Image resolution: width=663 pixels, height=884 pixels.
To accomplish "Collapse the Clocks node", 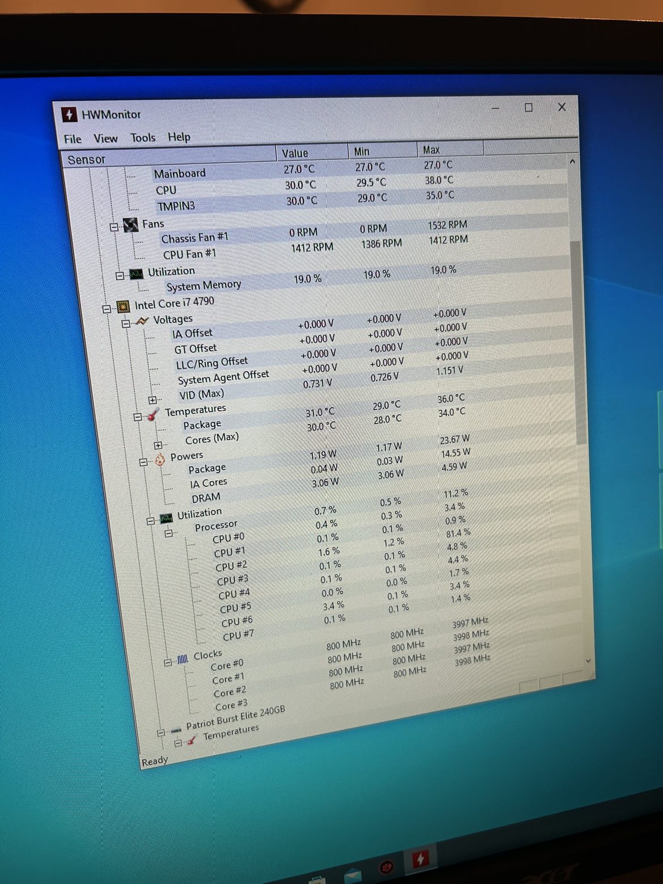I will (x=167, y=662).
